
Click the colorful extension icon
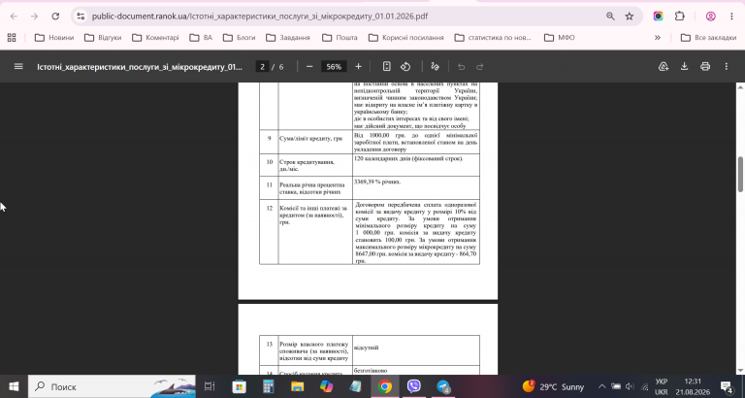coord(658,17)
